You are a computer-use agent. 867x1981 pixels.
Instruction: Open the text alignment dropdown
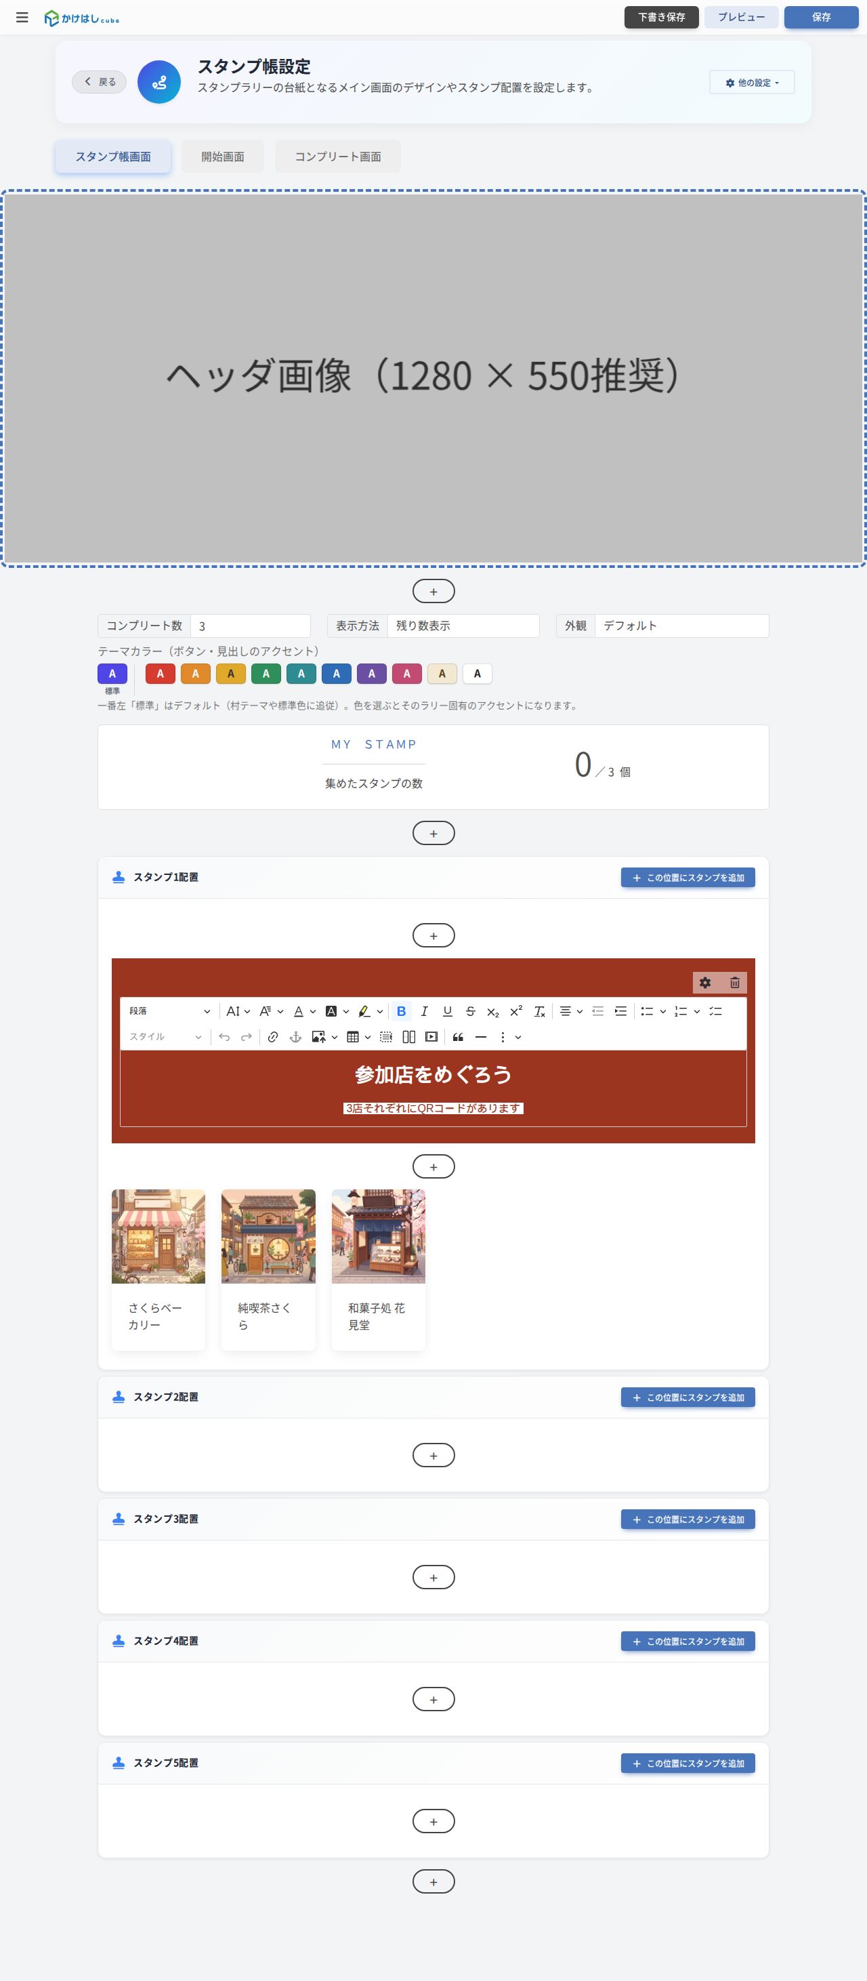tap(570, 1011)
